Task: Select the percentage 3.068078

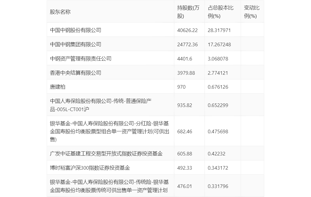Action: point(218,59)
